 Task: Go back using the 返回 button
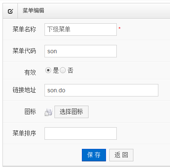pos(121,155)
